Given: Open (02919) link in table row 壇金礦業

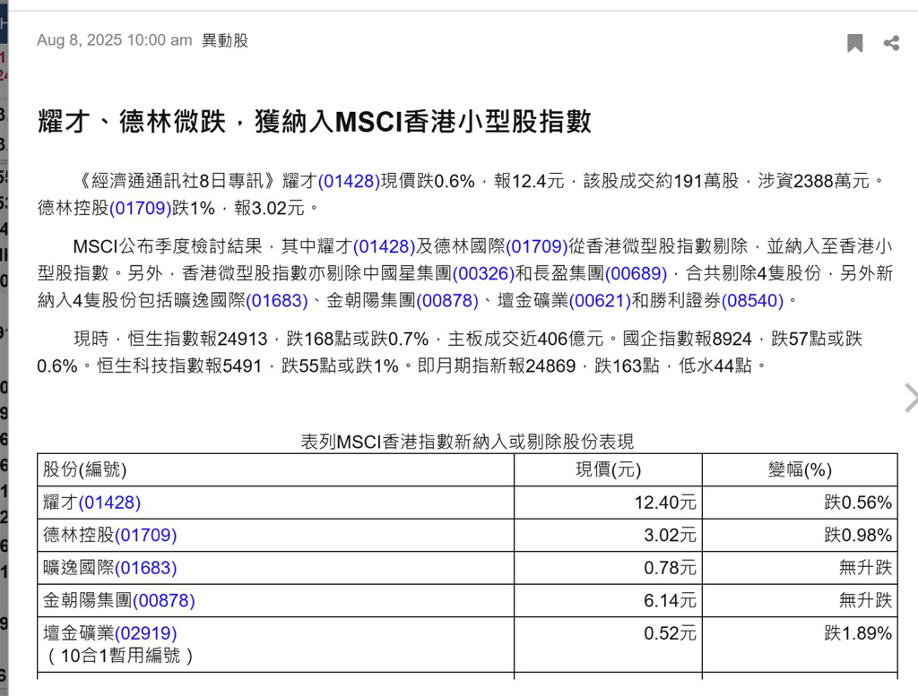Looking at the screenshot, I should 146,633.
